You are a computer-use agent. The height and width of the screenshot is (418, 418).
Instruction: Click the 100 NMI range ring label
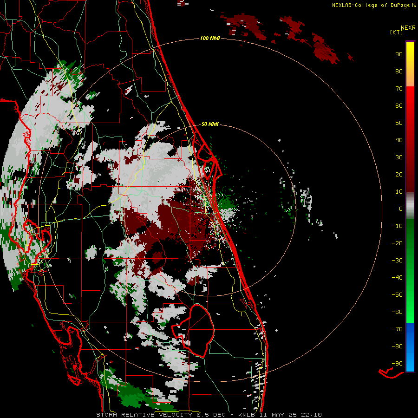pyautogui.click(x=210, y=39)
